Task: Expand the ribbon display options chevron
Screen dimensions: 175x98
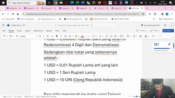Action: coord(172,37)
